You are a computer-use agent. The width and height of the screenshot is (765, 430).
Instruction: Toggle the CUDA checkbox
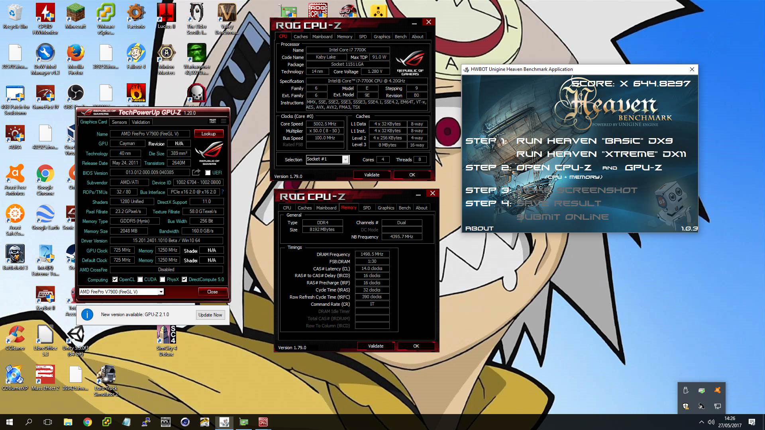pos(140,279)
